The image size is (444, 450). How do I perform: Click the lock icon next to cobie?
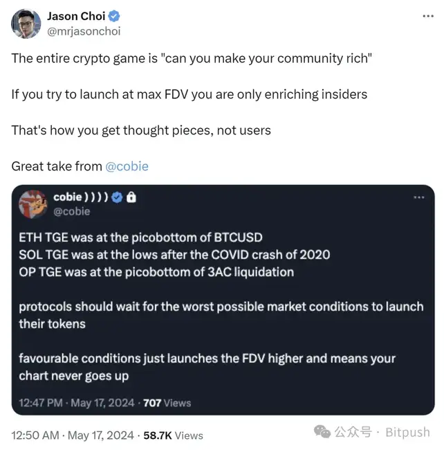click(x=131, y=197)
